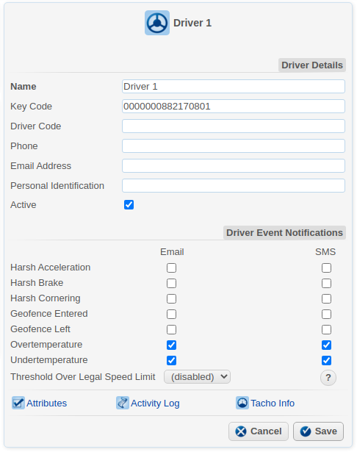This screenshot has width=357, height=452.
Task: Uncheck the Active checkbox
Action: (129, 204)
